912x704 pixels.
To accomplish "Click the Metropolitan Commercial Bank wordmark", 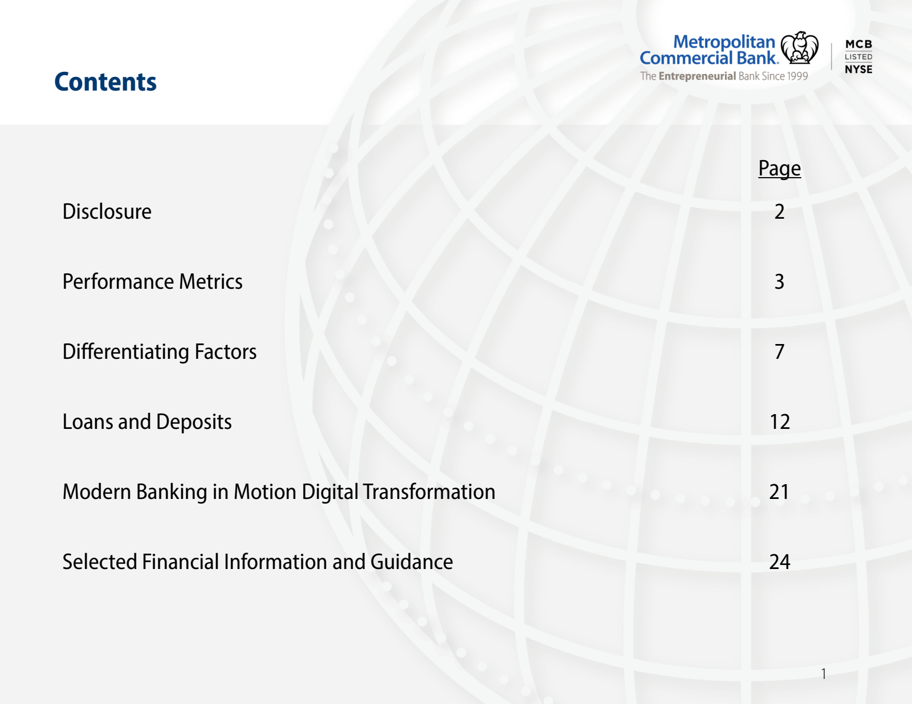I will 709,50.
